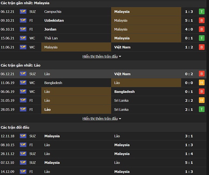This screenshot has width=209, height=175.
Task: Click the green T badge for Lào–Sri Lanka win
Action: (201, 109)
